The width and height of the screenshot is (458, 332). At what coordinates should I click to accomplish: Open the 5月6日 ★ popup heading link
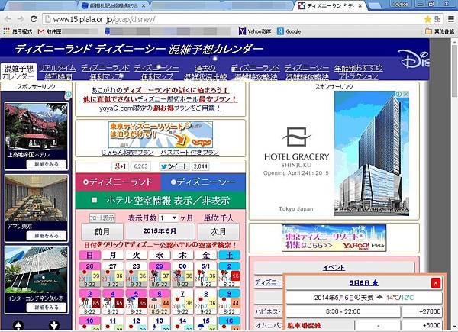point(363,283)
